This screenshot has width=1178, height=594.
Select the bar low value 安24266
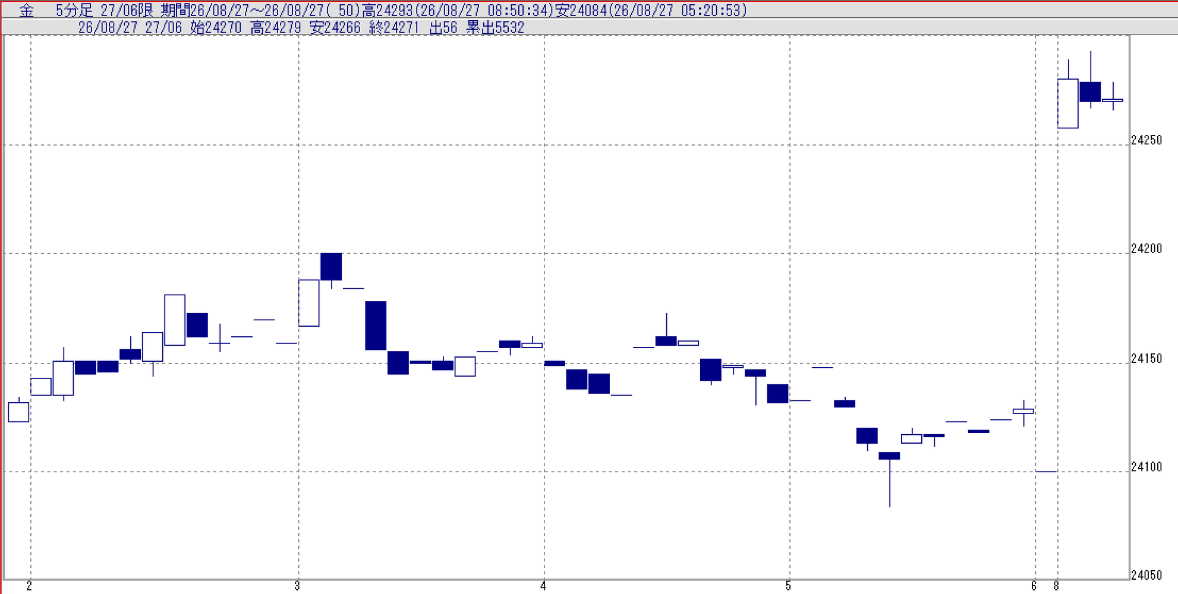(x=335, y=28)
